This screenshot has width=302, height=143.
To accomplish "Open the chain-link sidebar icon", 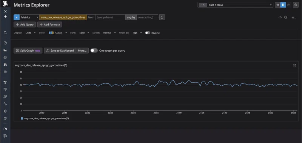I will 5,104.
